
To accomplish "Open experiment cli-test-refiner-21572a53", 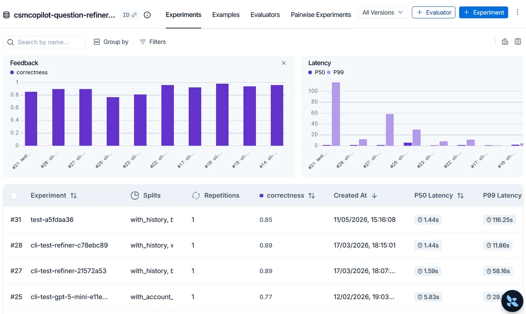I will click(x=68, y=271).
